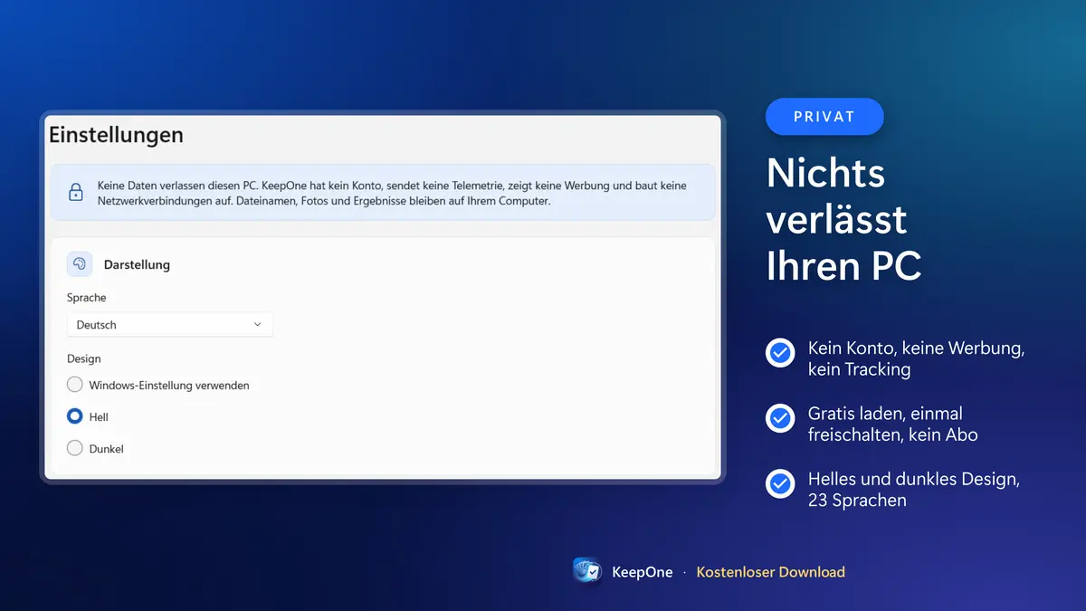The image size is (1086, 611).
Task: Click the Darstellung palette icon
Action: (x=80, y=264)
